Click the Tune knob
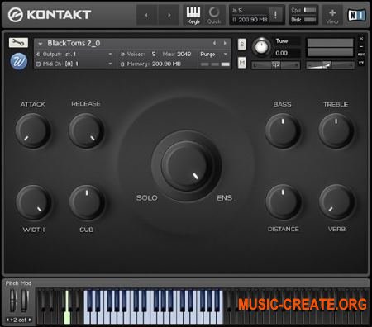This screenshot has width=372, height=327. coord(261,47)
